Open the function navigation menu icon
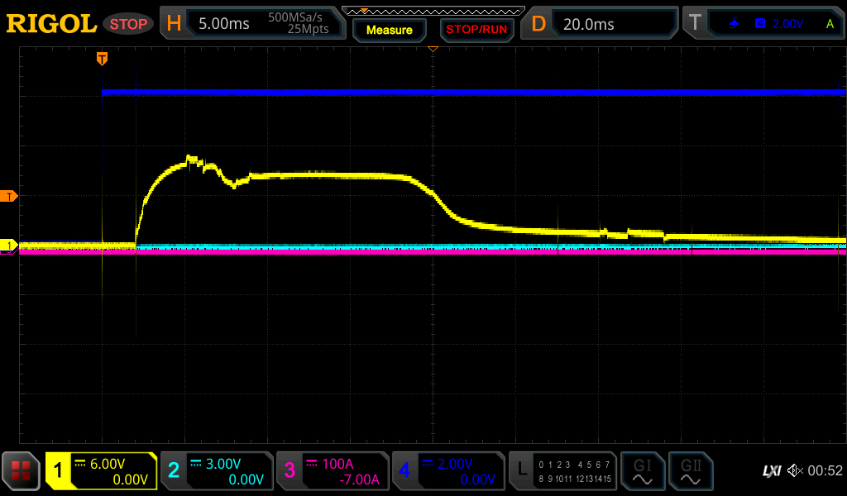This screenshot has height=496, width=847. (x=21, y=471)
